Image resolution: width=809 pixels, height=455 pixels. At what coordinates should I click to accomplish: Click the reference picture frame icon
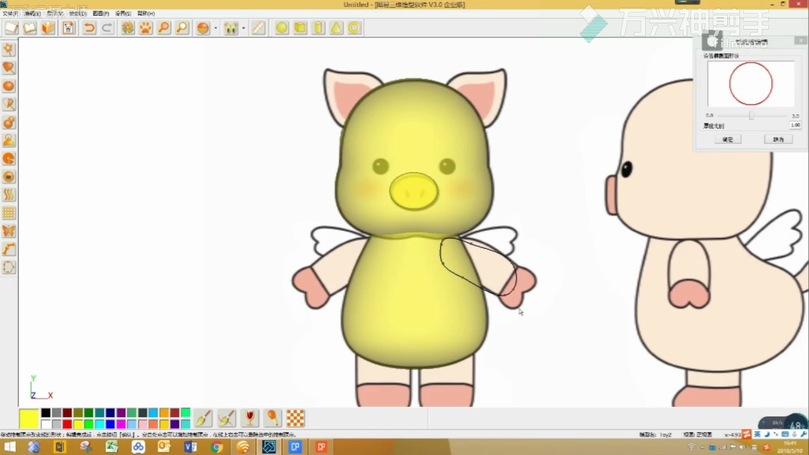(x=68, y=28)
